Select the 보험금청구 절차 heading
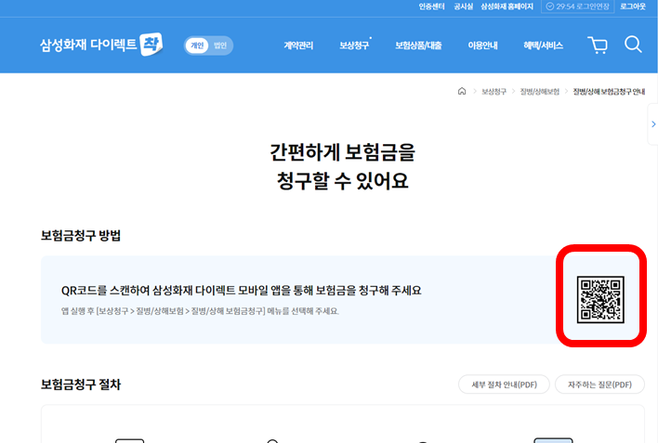Viewport: 658px width, 443px height. pyautogui.click(x=81, y=384)
